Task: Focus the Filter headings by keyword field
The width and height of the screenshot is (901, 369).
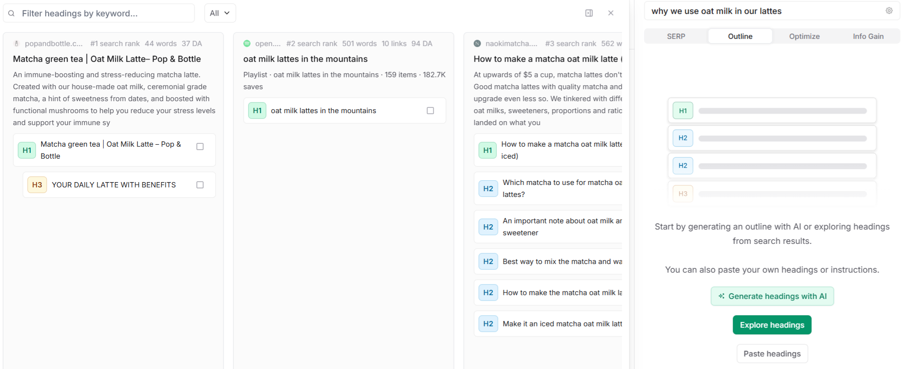Action: click(99, 13)
